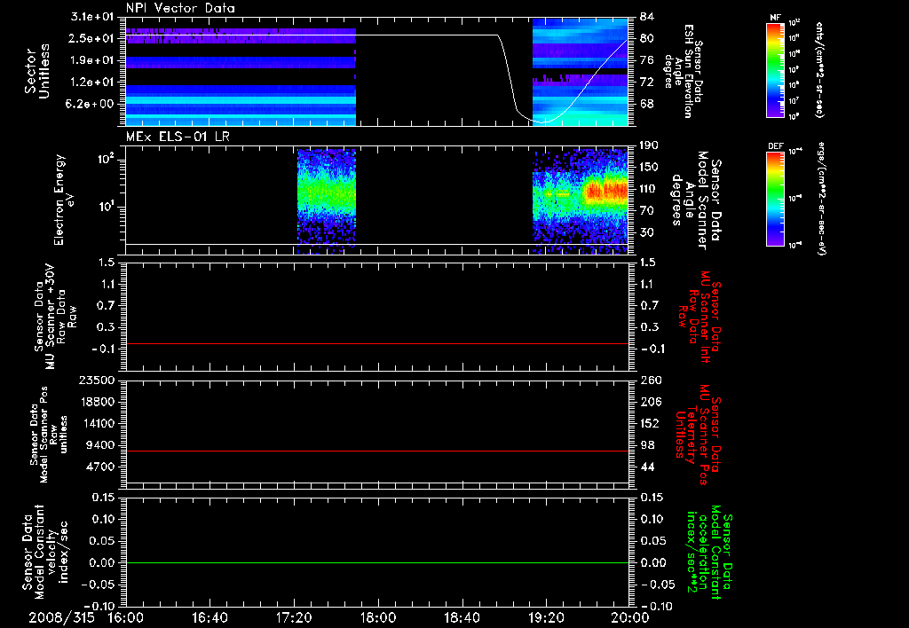The image size is (909, 628).
Task: Click the '70' scanner angle tick label
Action: [646, 211]
